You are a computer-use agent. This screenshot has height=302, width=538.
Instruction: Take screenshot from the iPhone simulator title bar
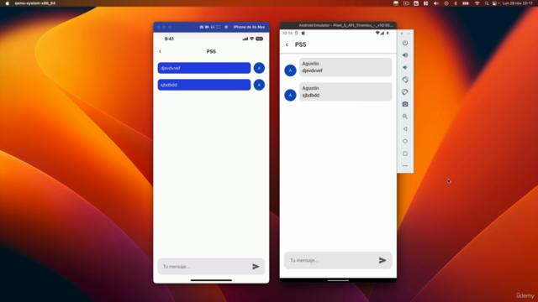coord(202,27)
